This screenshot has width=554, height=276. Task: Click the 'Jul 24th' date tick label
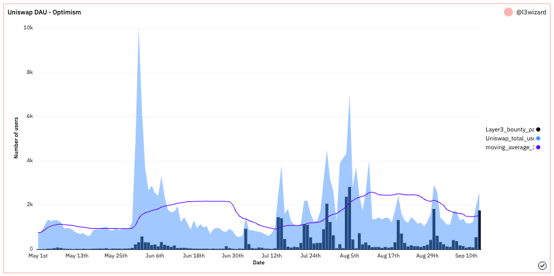(x=311, y=255)
